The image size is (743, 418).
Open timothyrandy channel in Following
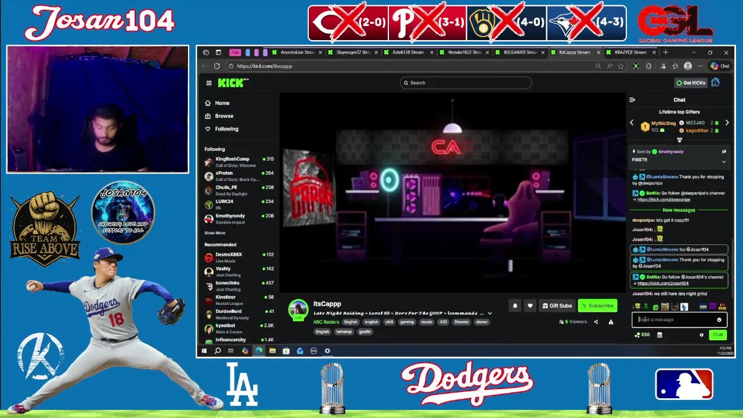pyautogui.click(x=239, y=218)
